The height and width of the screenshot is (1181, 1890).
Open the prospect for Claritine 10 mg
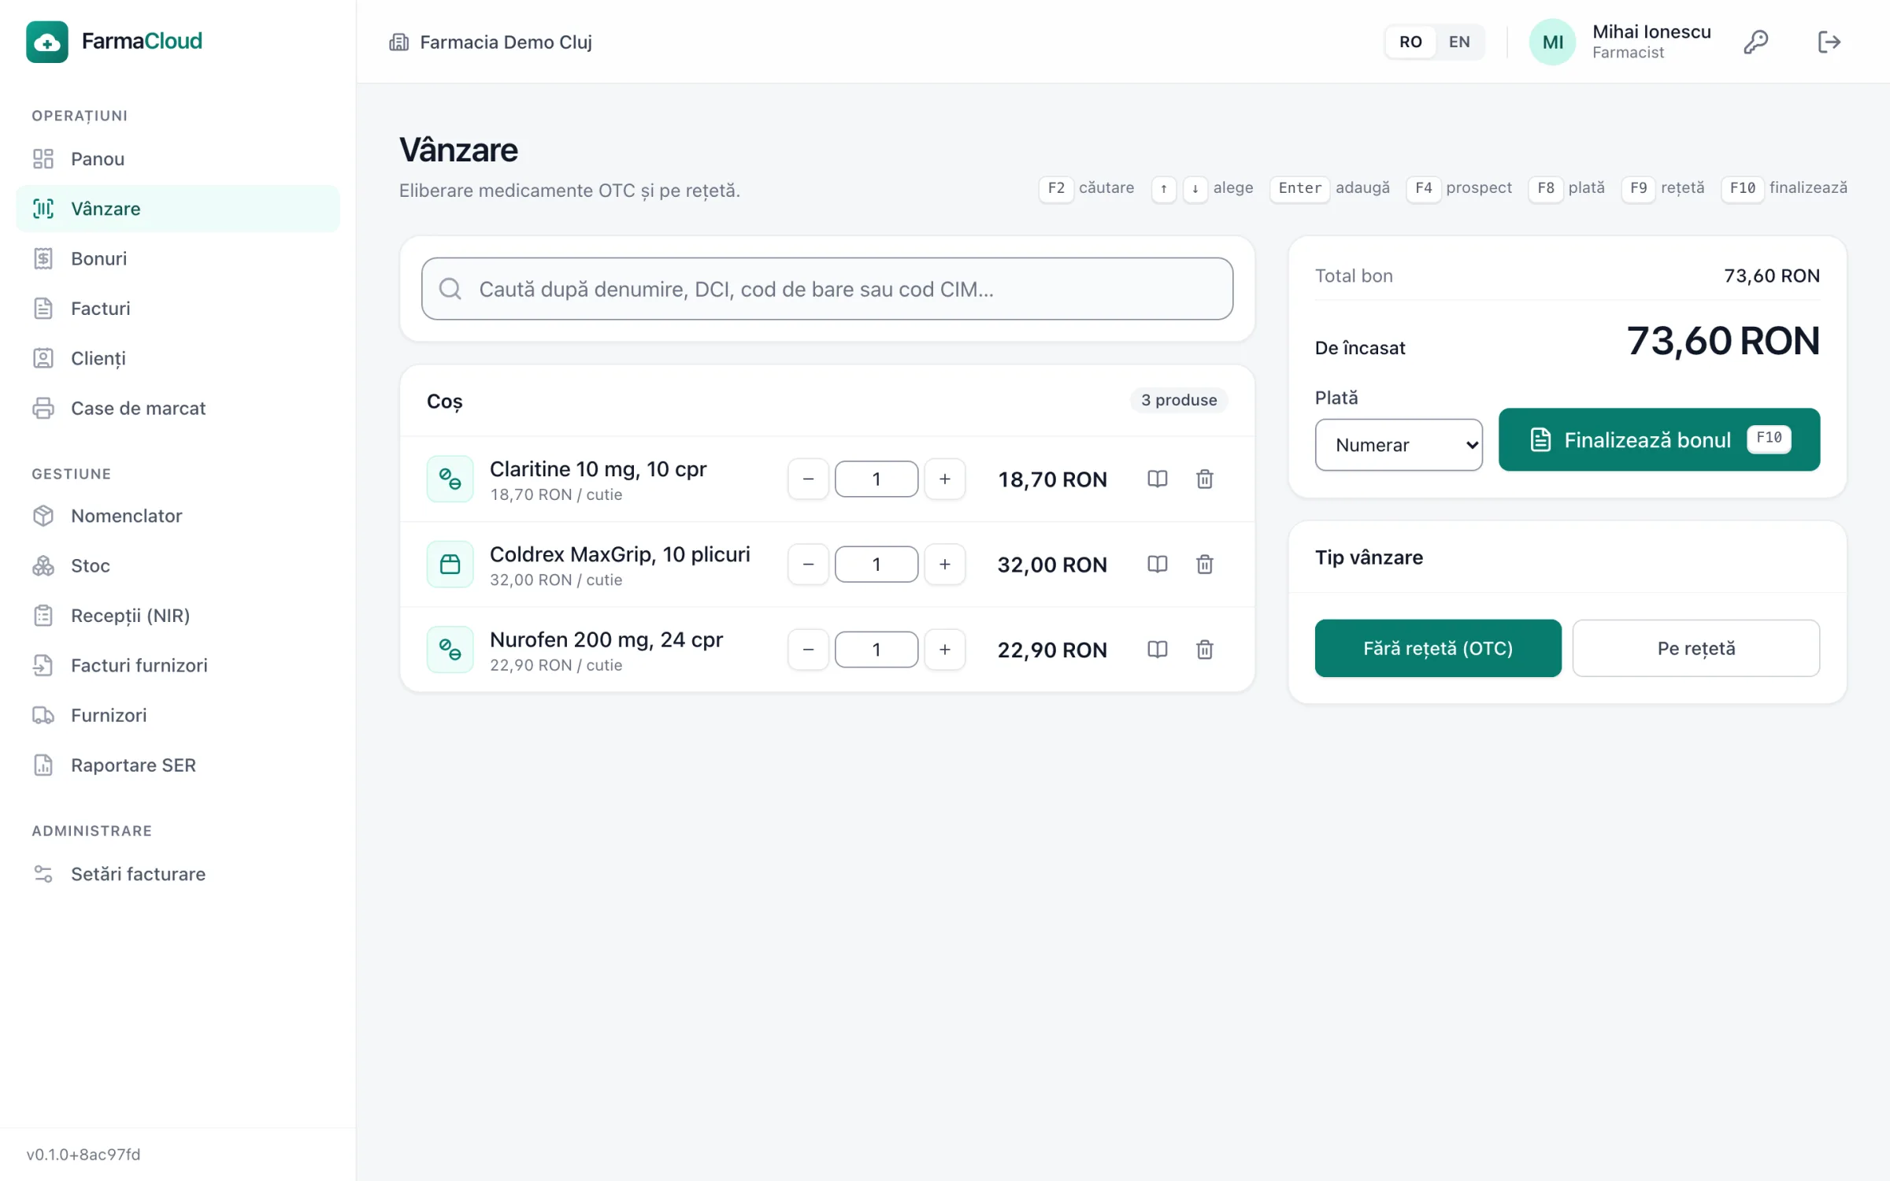(x=1157, y=479)
